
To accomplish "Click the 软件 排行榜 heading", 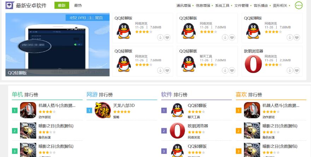I will (x=174, y=94).
